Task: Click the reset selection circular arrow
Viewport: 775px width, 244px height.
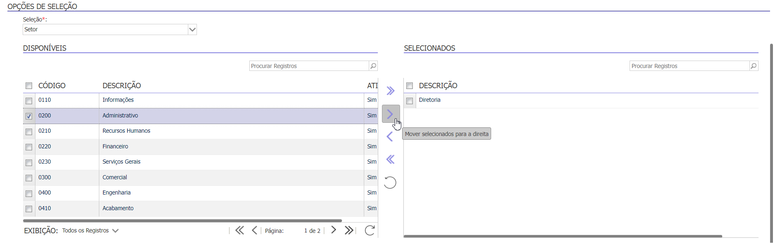Action: [x=390, y=183]
